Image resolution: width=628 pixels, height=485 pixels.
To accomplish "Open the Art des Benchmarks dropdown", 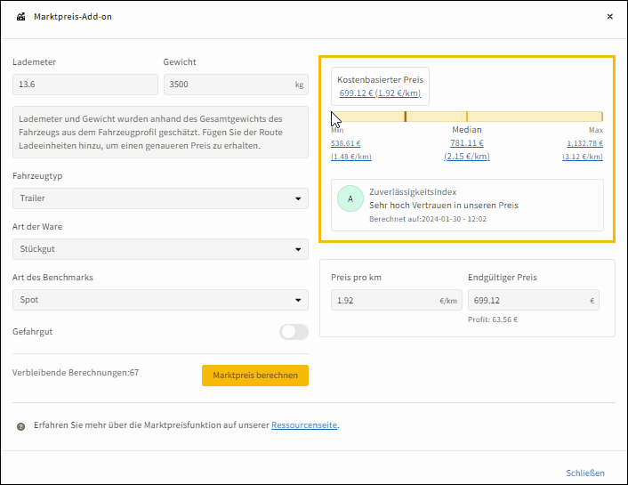I will pos(160,300).
